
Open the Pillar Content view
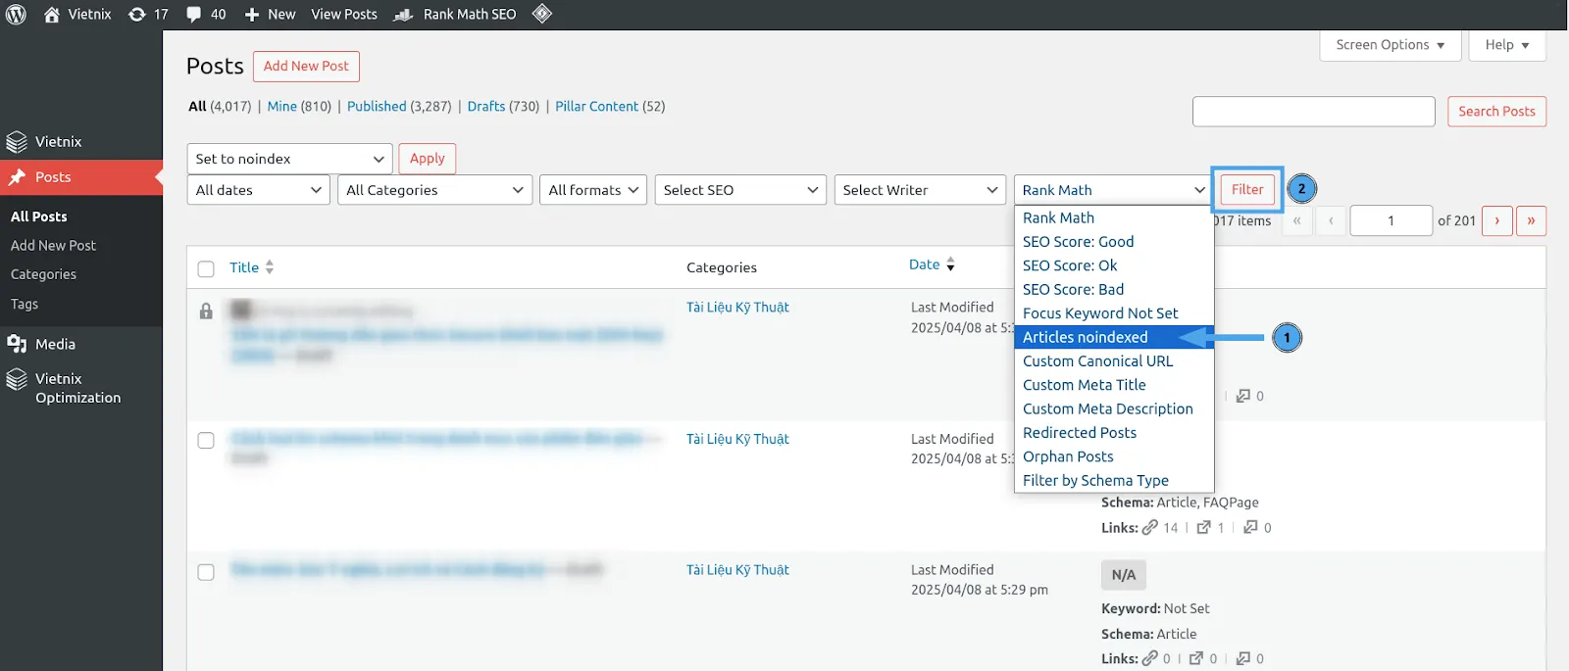(x=597, y=107)
